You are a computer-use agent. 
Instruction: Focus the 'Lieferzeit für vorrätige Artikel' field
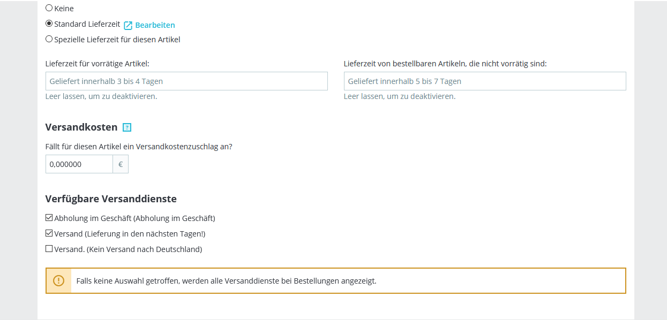click(186, 81)
